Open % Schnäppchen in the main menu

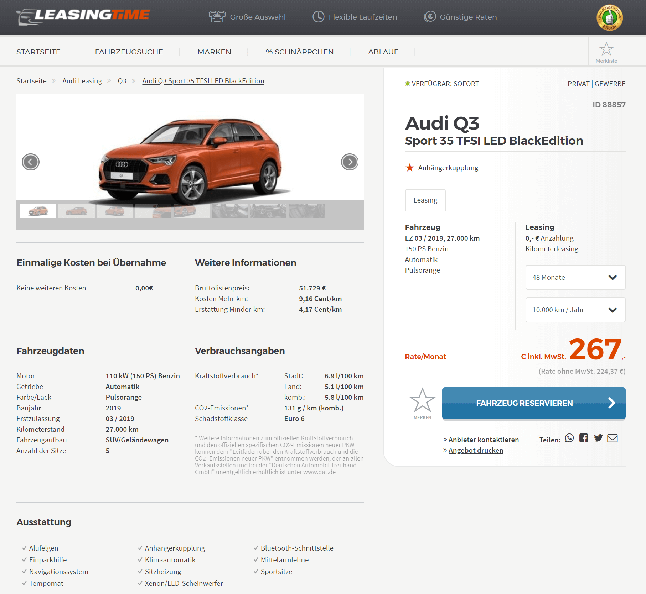pos(300,52)
